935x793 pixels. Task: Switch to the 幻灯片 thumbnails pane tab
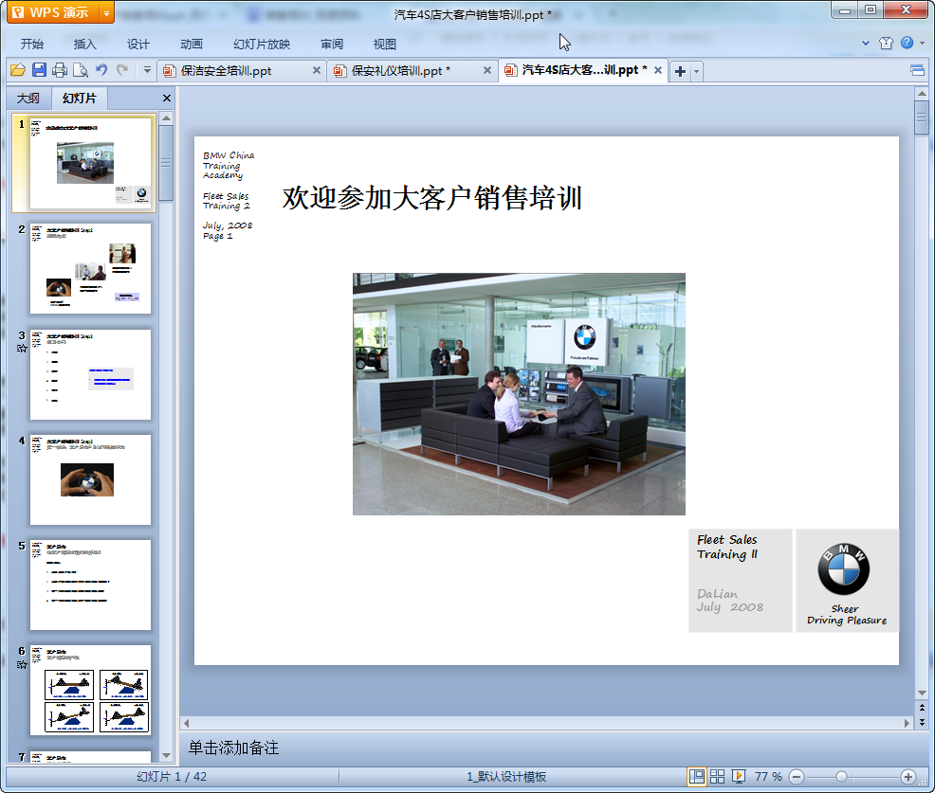pyautogui.click(x=80, y=99)
